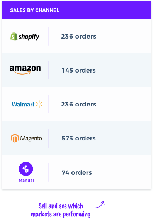Screen dimensions: 153x218
Task: Click the 74 orders manual value
Action: tap(77, 173)
